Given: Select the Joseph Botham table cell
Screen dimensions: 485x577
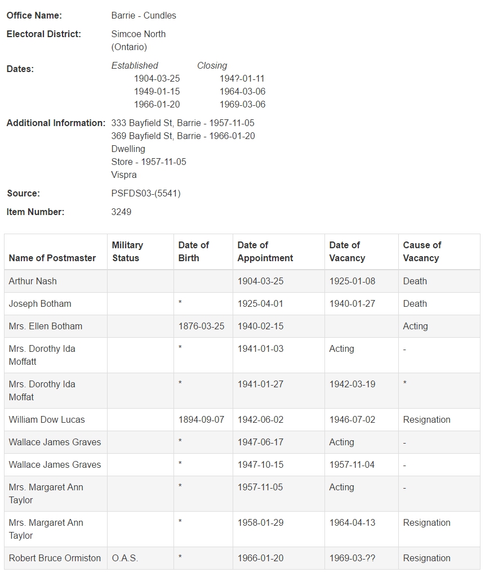Looking at the screenshot, I should coord(40,303).
